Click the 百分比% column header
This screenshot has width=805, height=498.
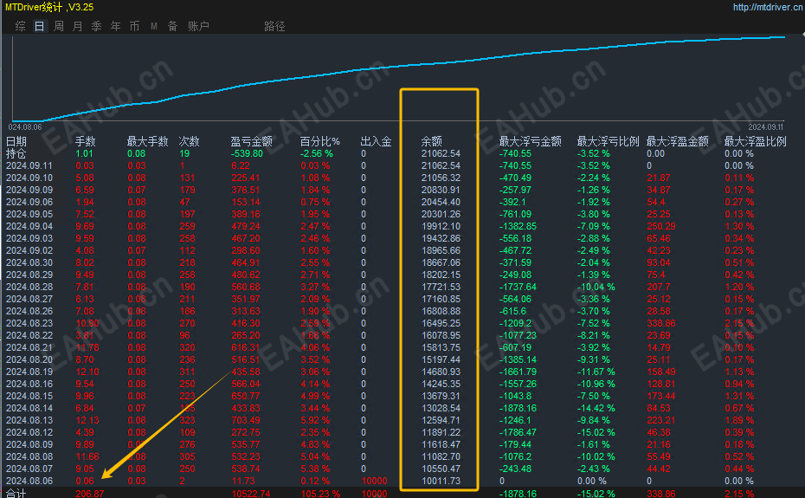(320, 141)
